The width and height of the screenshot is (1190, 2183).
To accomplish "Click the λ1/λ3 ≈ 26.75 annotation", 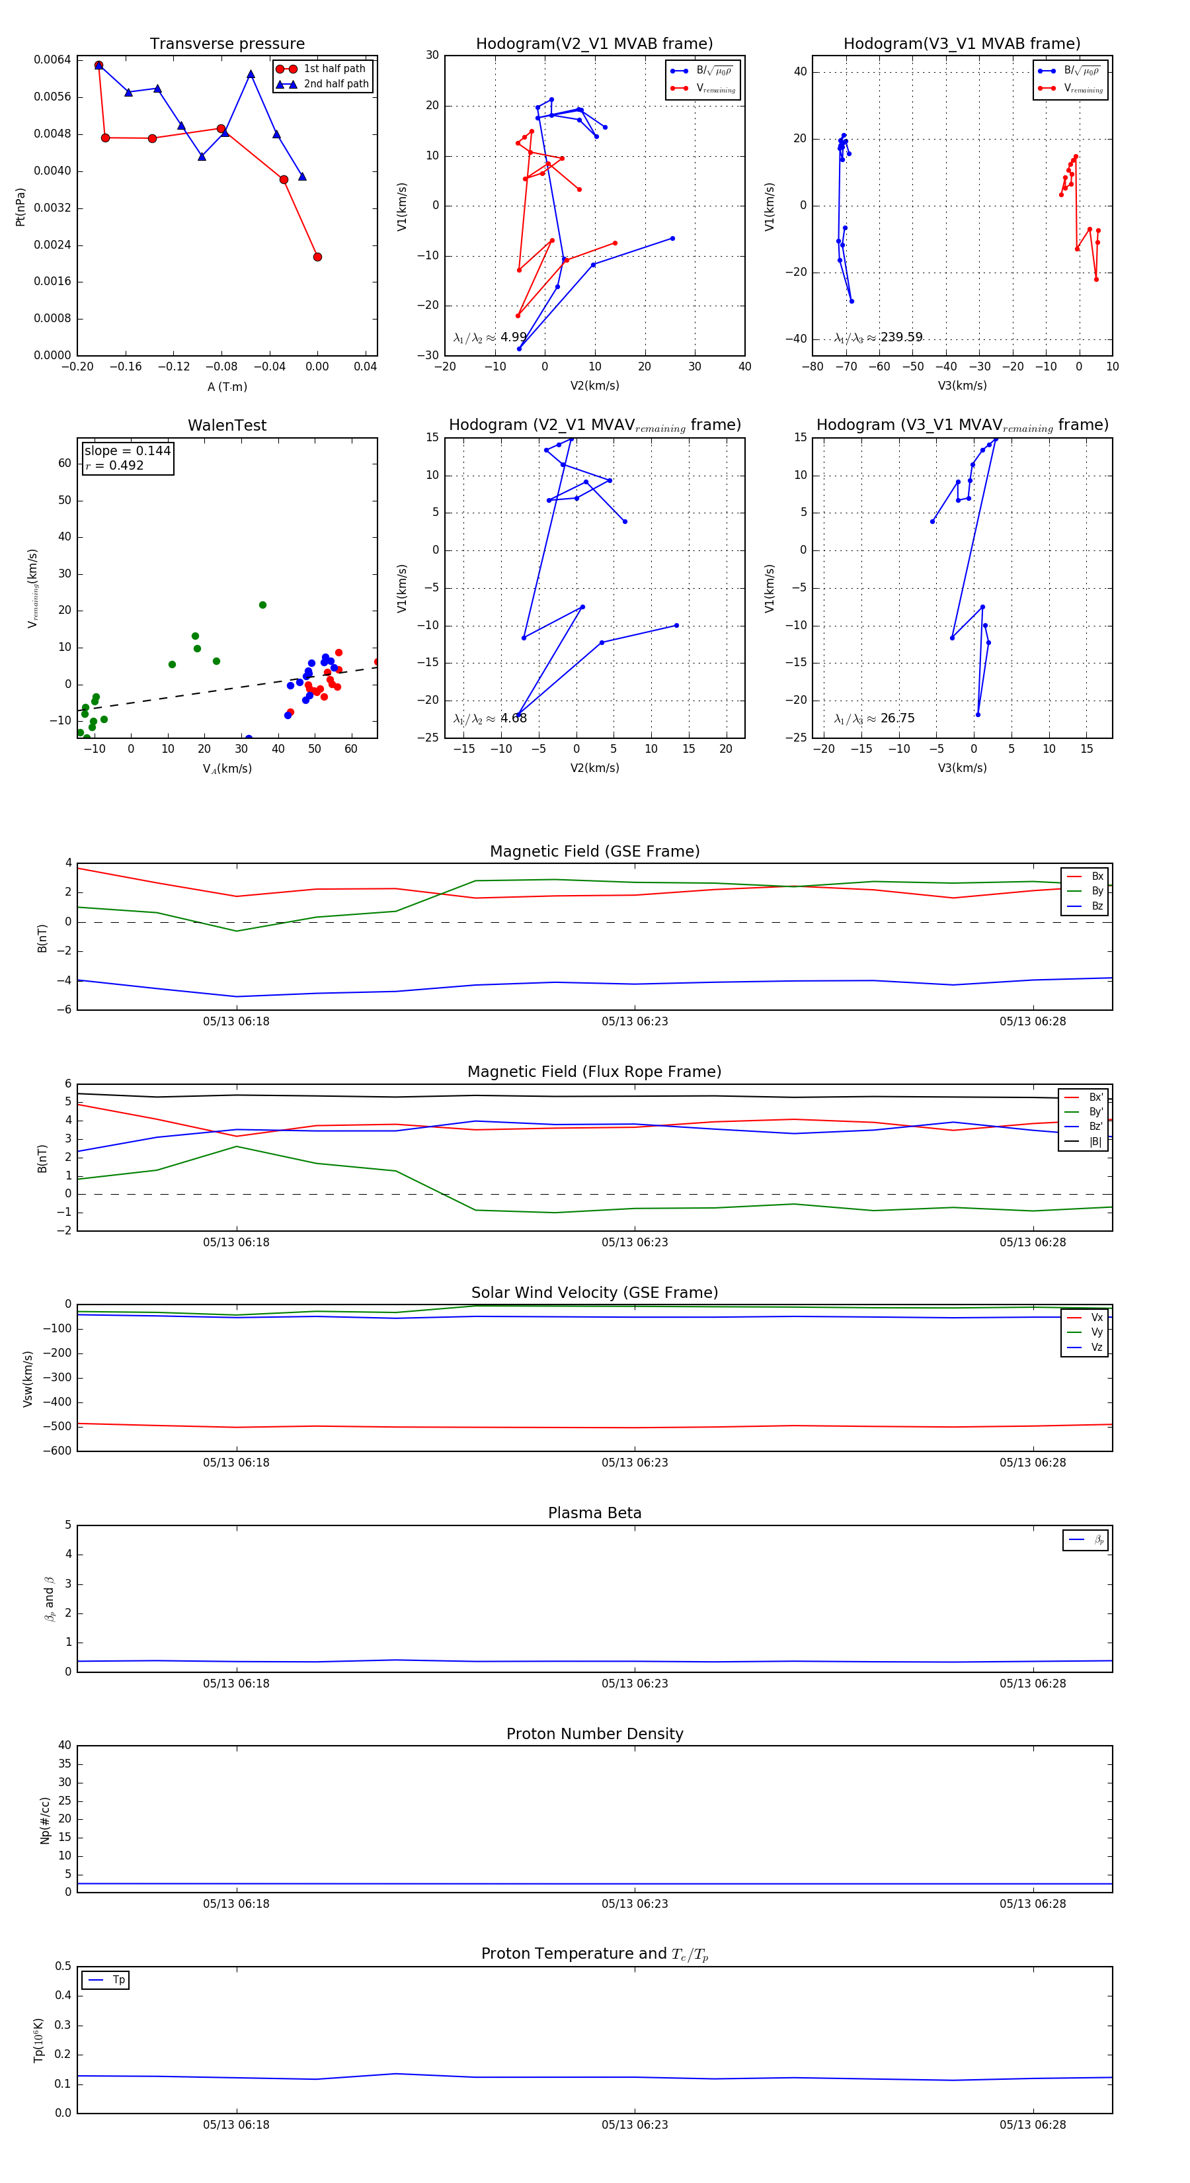I will (875, 718).
